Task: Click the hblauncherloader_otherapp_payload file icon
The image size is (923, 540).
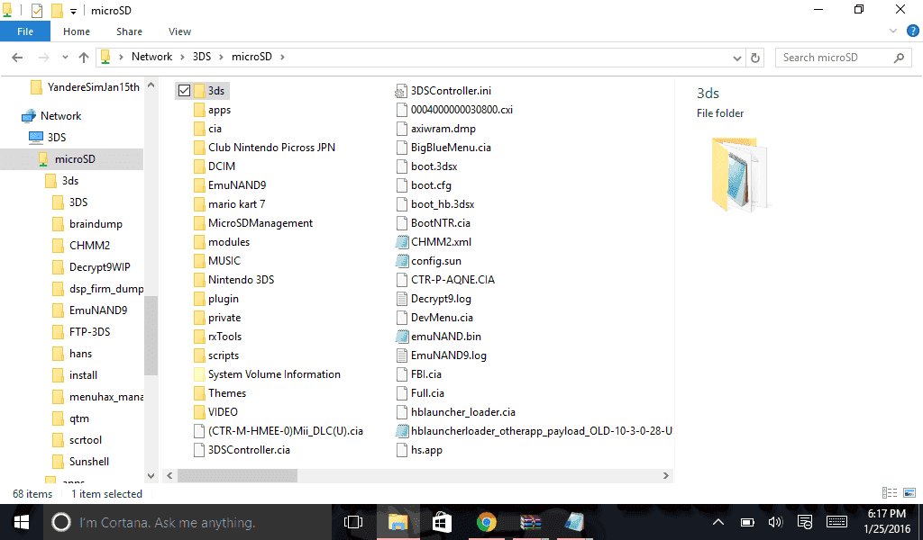Action: (401, 431)
